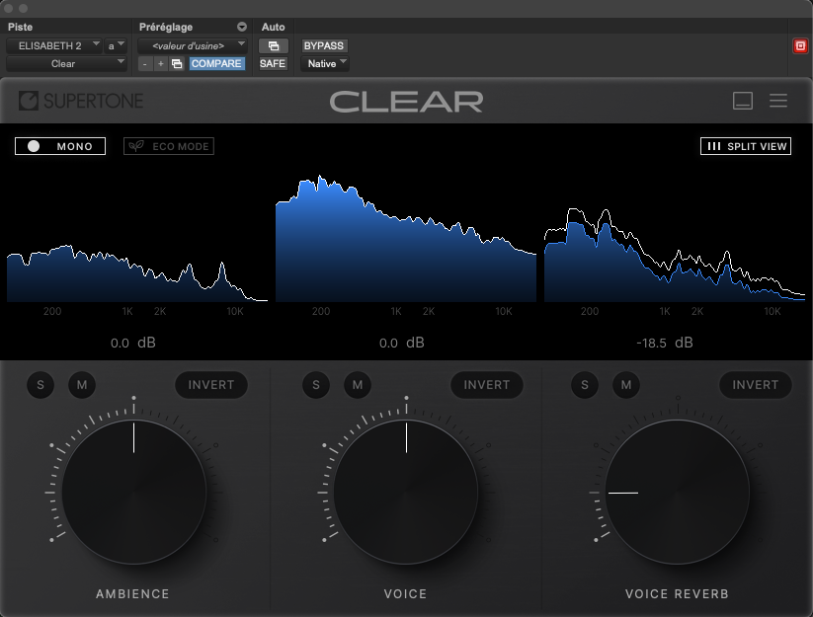This screenshot has height=617, width=813.
Task: Click the Voice spectrum display
Action: pos(406,238)
